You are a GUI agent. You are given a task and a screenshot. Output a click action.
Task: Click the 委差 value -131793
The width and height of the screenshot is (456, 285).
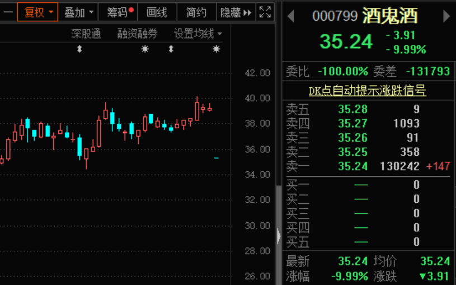(428, 71)
